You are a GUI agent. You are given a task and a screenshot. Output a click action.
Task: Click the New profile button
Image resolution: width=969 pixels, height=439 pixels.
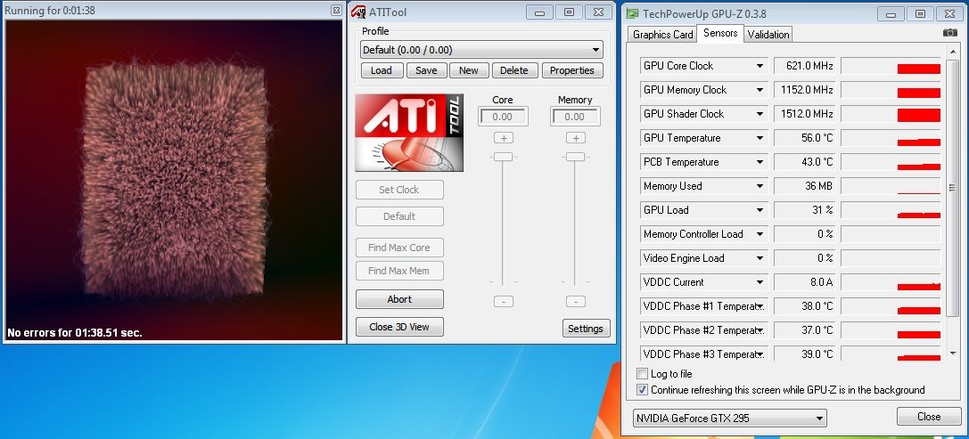tap(468, 70)
